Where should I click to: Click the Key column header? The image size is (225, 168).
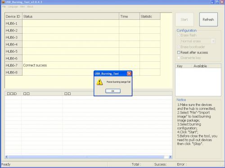pyautogui.click(x=180, y=66)
